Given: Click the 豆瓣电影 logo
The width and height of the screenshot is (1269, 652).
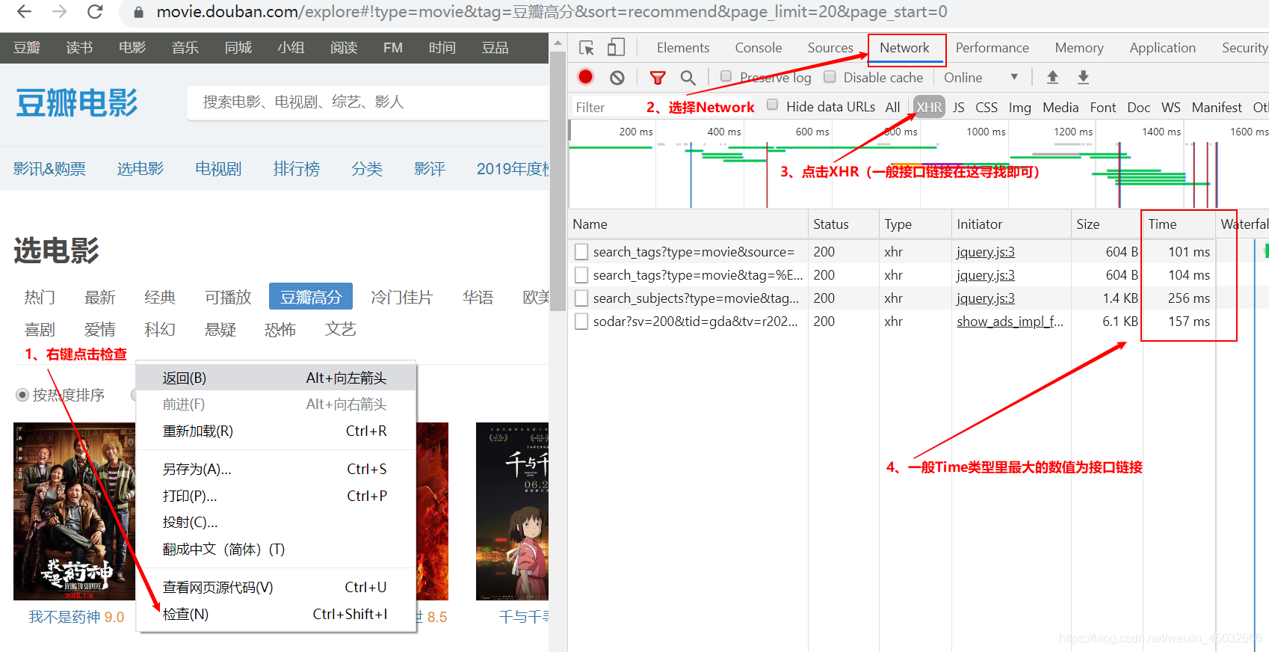Looking at the screenshot, I should point(77,102).
